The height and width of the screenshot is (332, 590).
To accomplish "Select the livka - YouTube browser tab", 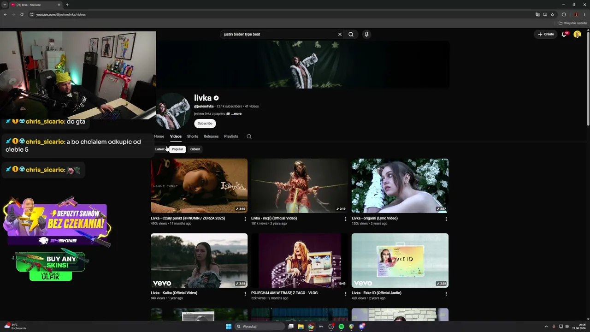I will click(x=36, y=5).
